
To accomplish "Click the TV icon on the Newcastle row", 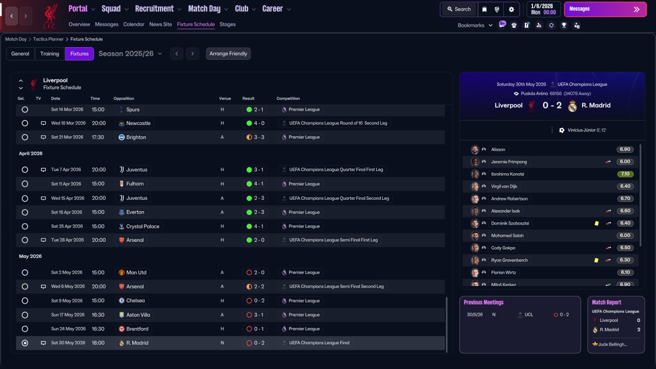I will pos(44,124).
